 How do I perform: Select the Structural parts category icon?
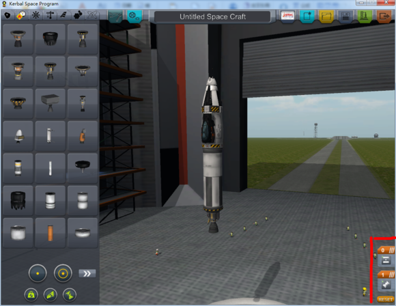click(50, 16)
